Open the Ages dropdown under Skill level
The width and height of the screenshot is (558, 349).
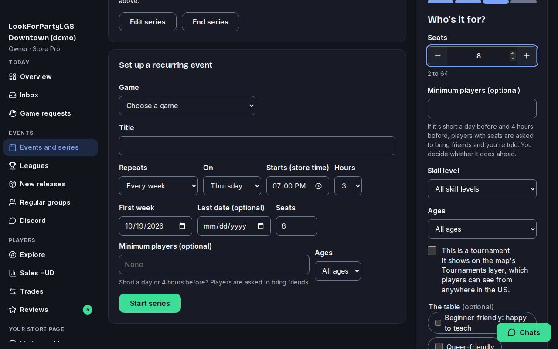(482, 229)
